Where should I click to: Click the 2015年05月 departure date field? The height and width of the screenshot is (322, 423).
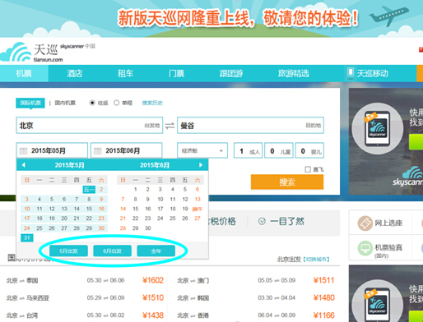coord(52,150)
